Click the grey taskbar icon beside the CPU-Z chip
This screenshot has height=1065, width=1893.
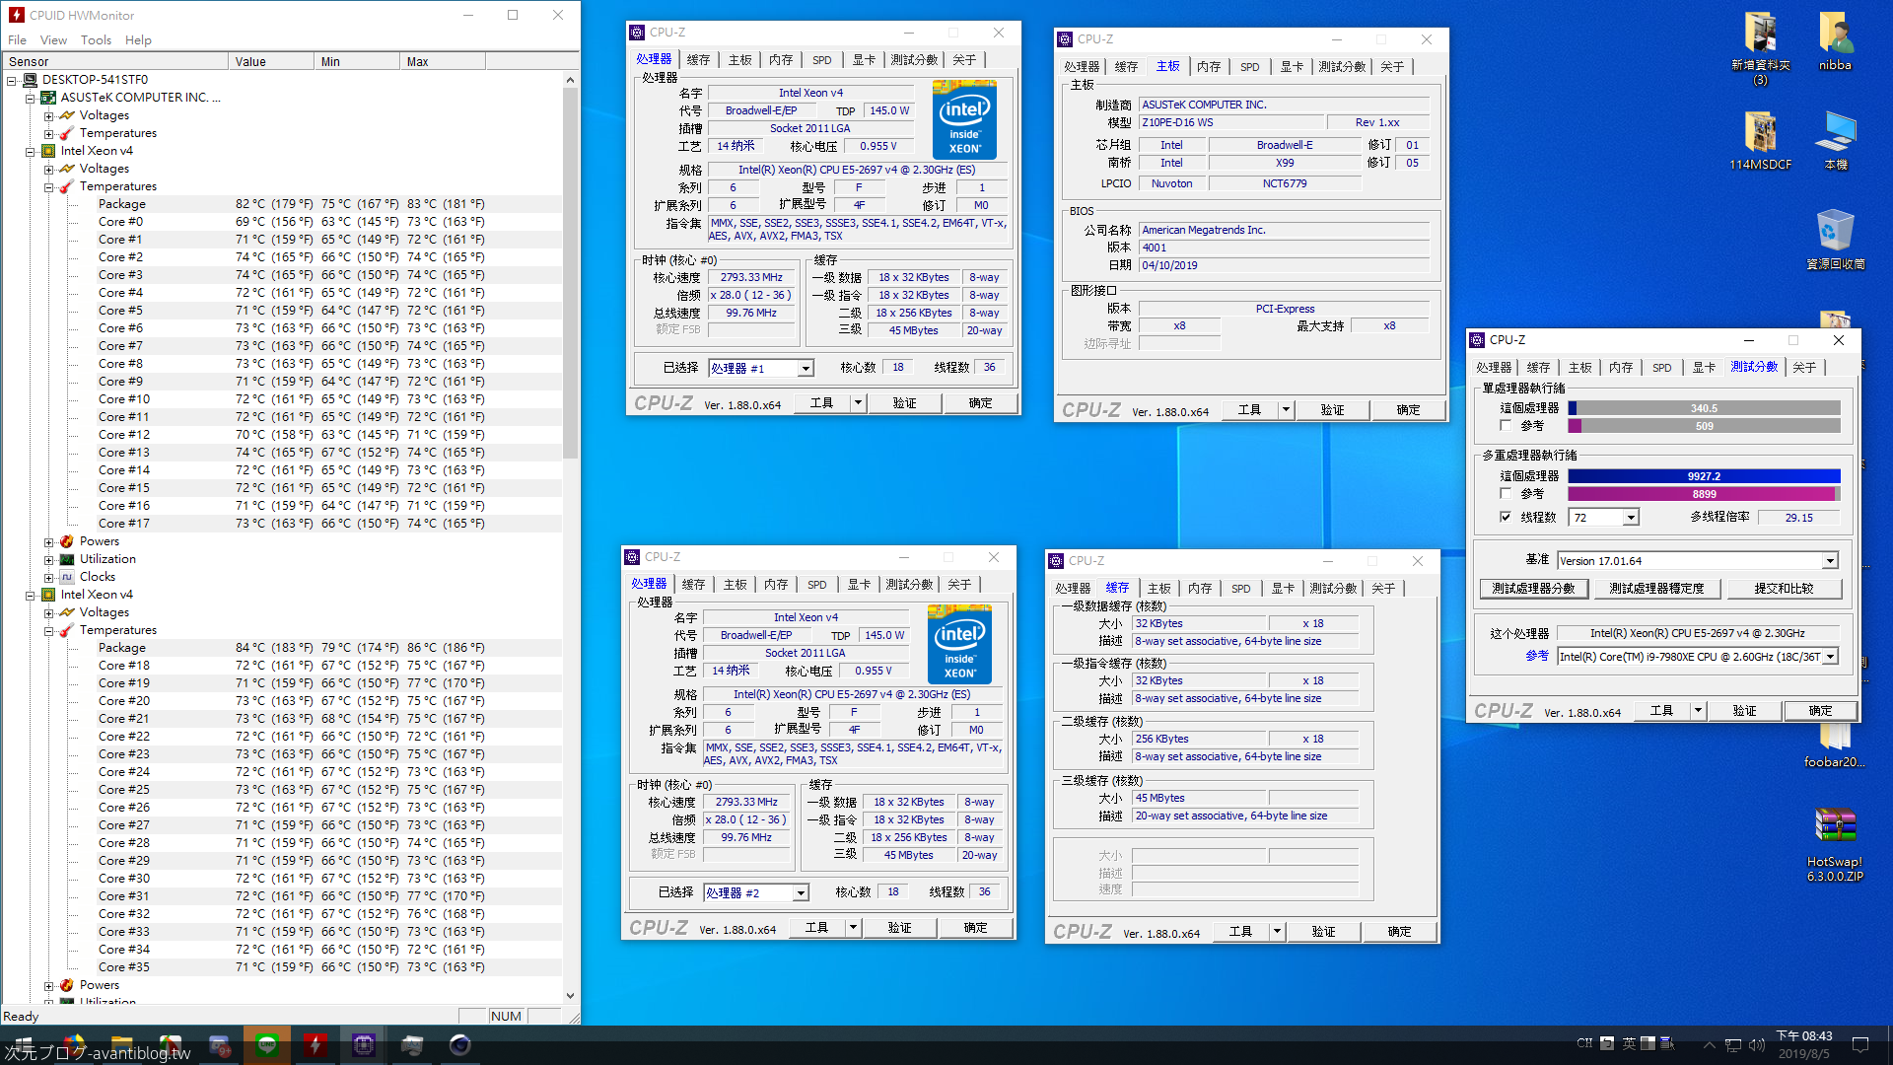pyautogui.click(x=412, y=1045)
